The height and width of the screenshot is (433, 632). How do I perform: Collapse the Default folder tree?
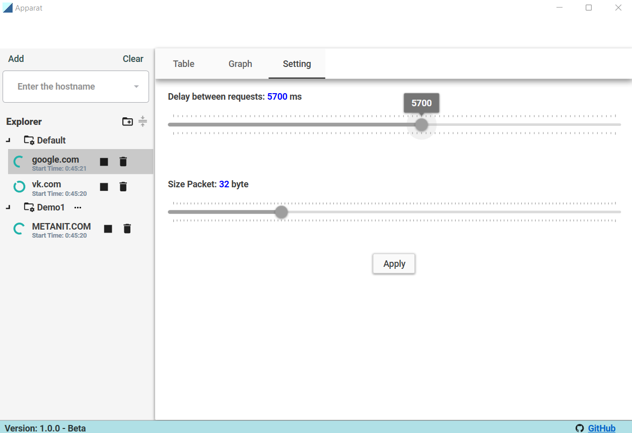click(8, 140)
